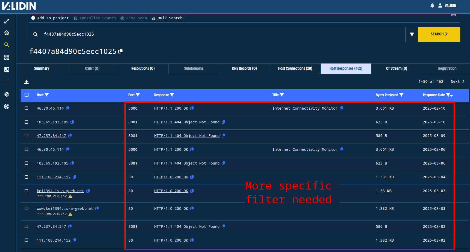Viewport: 470px width, 252px height.
Task: Copy Internet Connectivity Monitor title dated 2025-03-10
Action: [x=341, y=108]
